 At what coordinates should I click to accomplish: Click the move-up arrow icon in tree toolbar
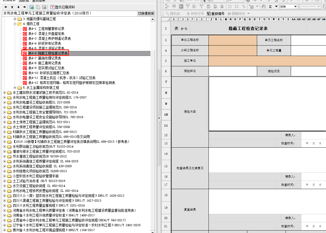coord(12,7)
